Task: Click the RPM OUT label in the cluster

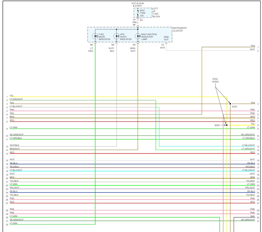Action: [166, 38]
